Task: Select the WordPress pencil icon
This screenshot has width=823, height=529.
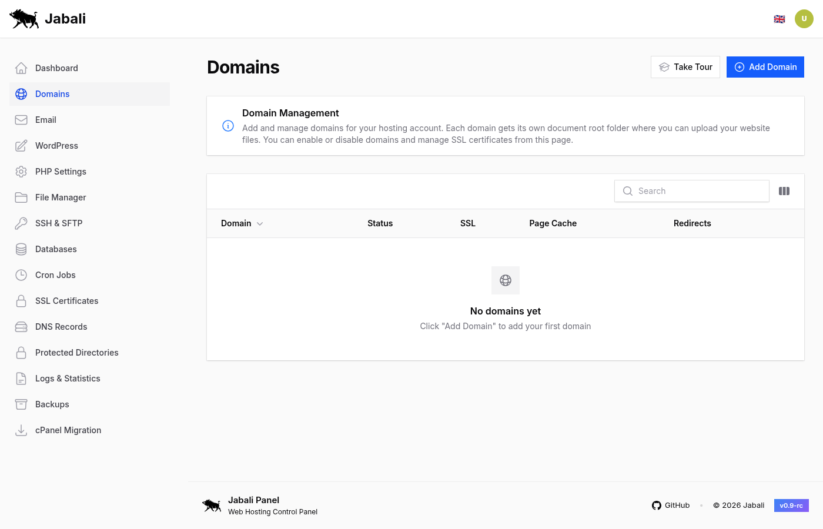Action: click(x=21, y=145)
